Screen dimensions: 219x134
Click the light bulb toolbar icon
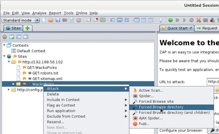click(x=160, y=20)
